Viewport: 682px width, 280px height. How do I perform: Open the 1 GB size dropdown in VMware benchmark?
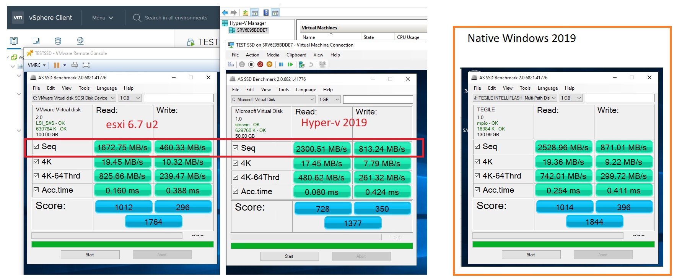130,98
